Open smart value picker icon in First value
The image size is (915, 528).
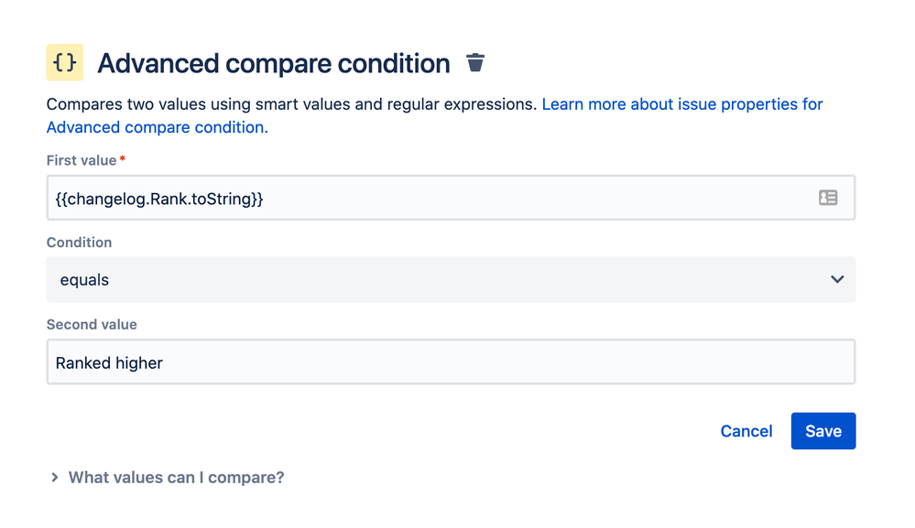tap(828, 198)
